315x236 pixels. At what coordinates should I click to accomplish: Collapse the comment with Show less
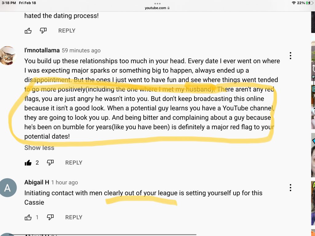39,148
